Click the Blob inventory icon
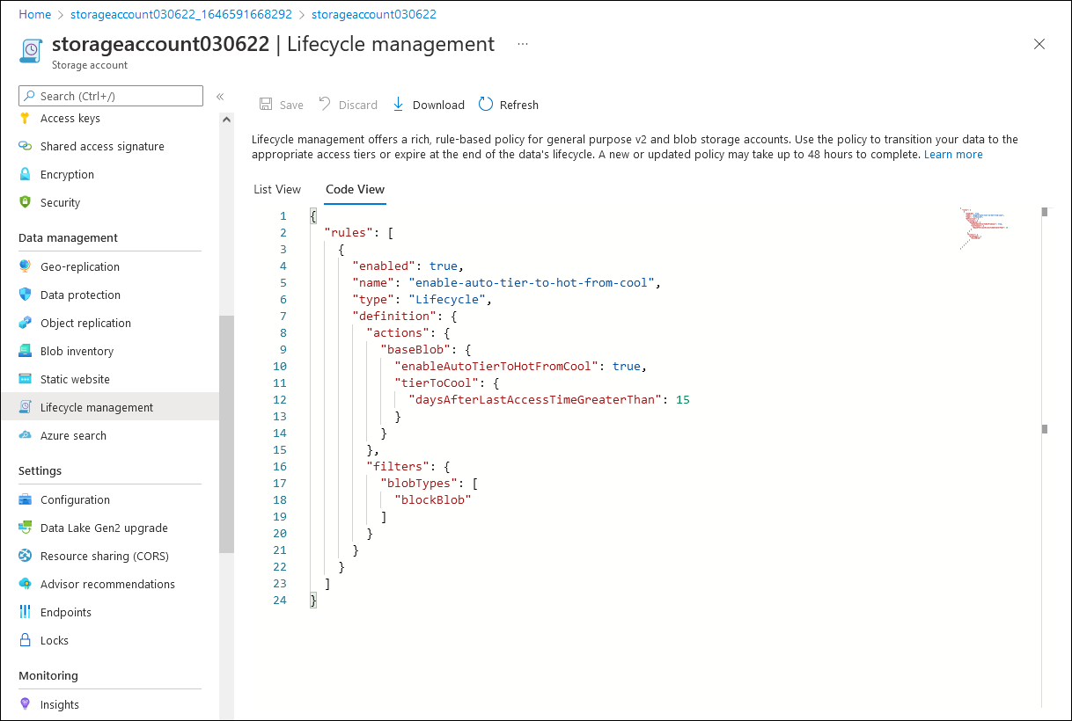The image size is (1072, 721). [25, 352]
